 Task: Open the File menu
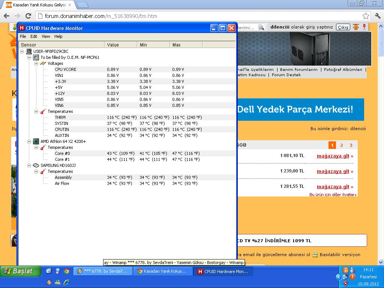pos(23,36)
